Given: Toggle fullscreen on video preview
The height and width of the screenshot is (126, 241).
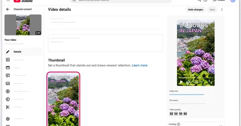Looking at the screenshot, I should [x=210, y=82].
